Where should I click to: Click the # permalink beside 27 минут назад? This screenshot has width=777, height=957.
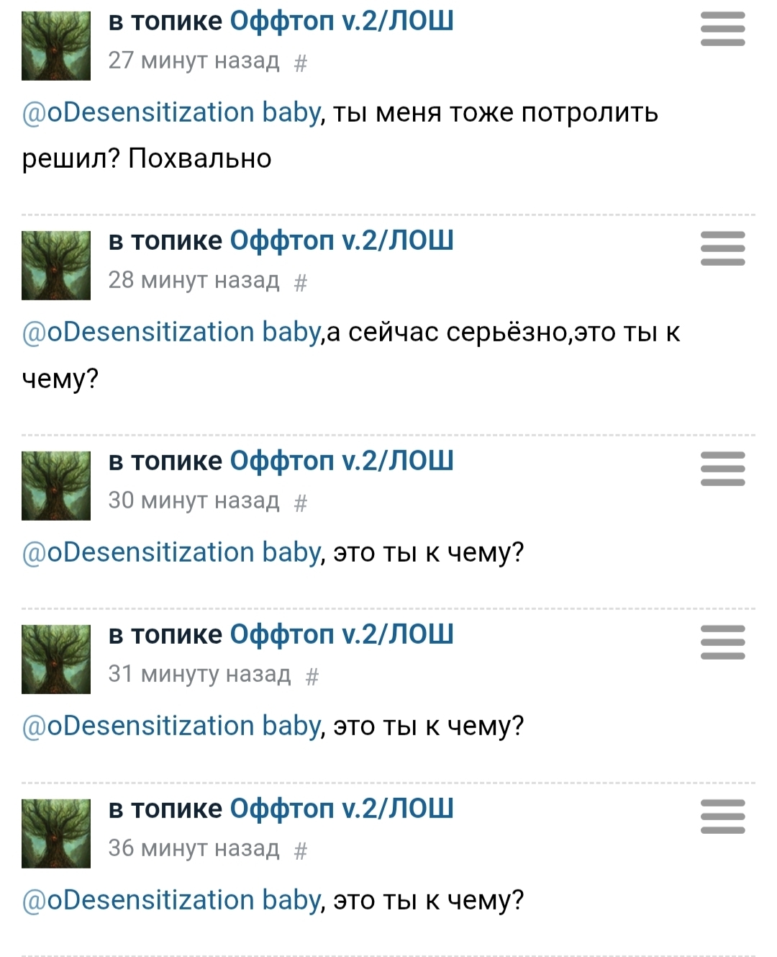(x=301, y=63)
